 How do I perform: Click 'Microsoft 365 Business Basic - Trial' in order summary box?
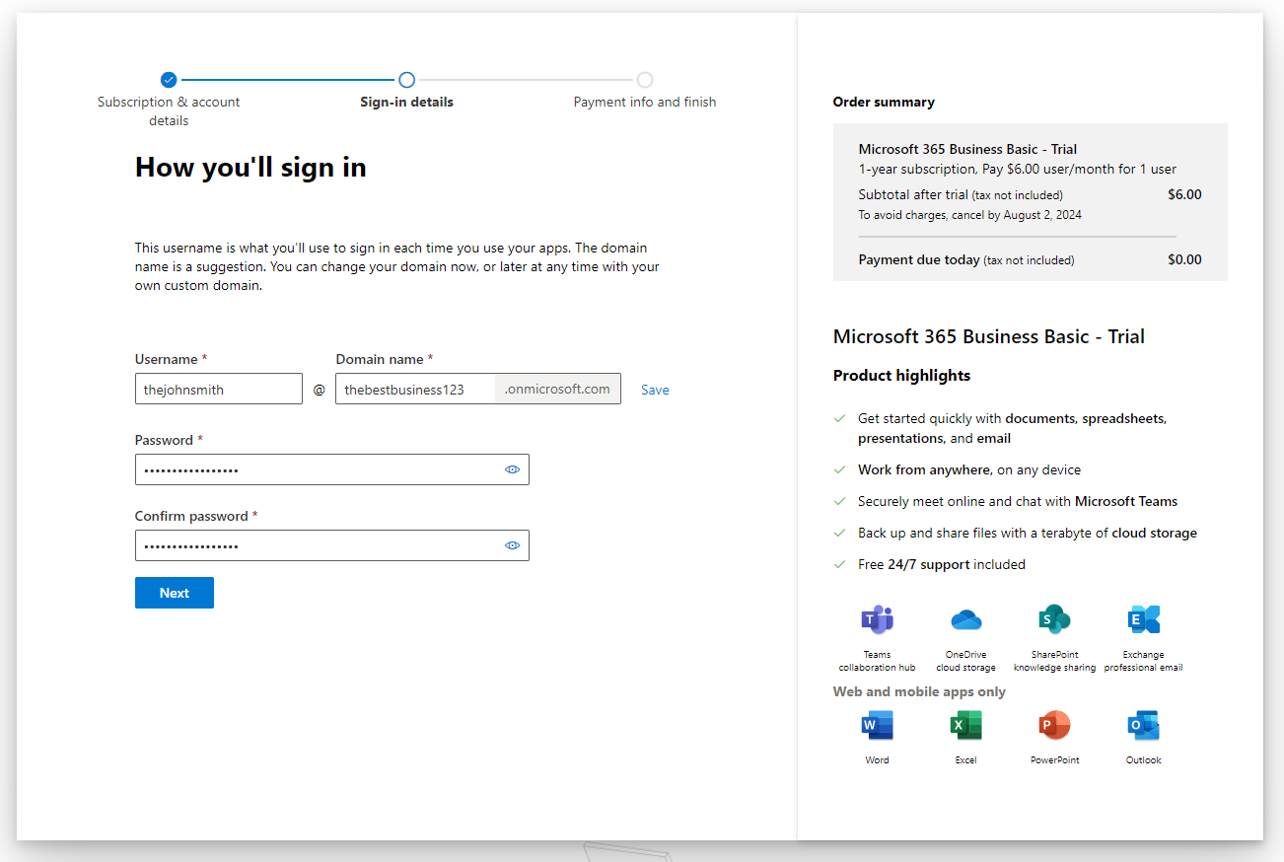pyautogui.click(x=967, y=149)
